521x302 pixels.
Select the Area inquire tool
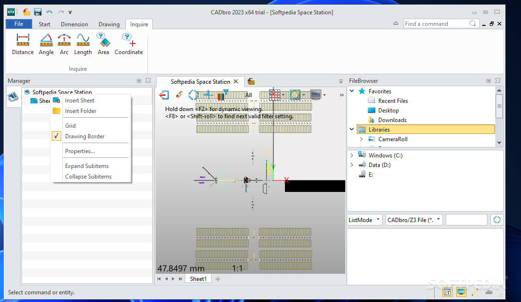tap(103, 44)
